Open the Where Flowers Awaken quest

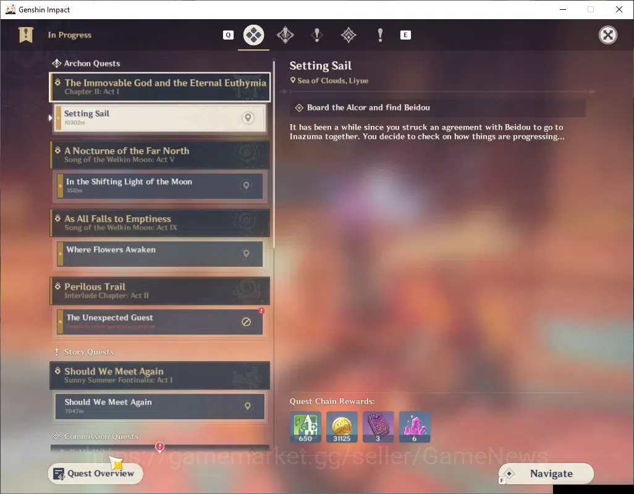(x=160, y=254)
